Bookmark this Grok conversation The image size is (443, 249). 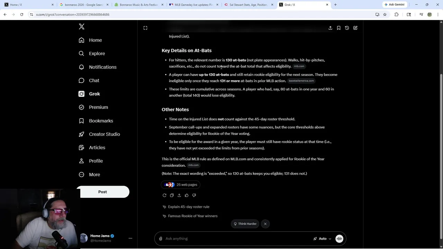coord(338,28)
